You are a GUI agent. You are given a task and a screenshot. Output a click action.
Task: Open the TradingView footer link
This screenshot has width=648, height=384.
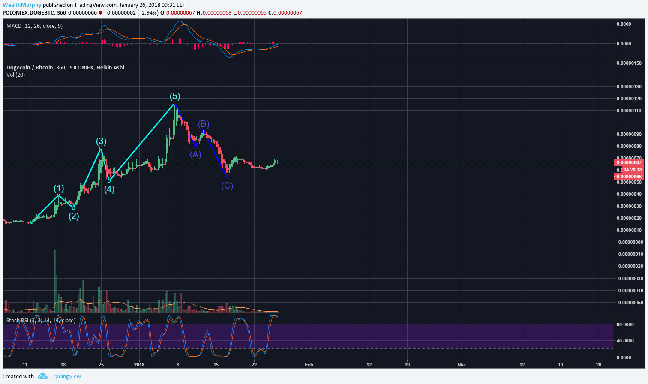click(x=66, y=376)
